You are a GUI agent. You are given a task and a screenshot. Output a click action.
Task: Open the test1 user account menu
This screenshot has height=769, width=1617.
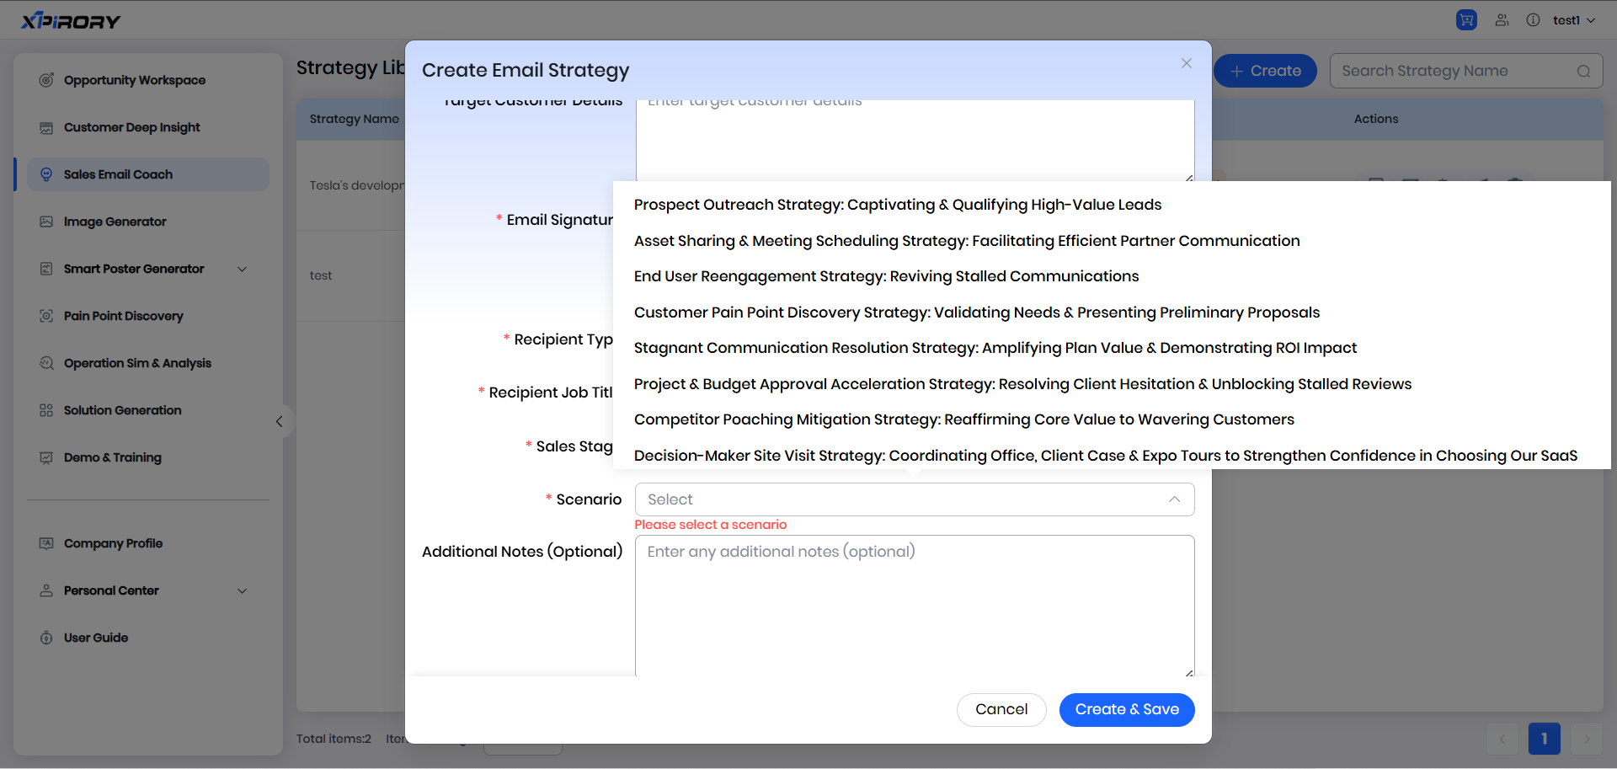[x=1573, y=20]
